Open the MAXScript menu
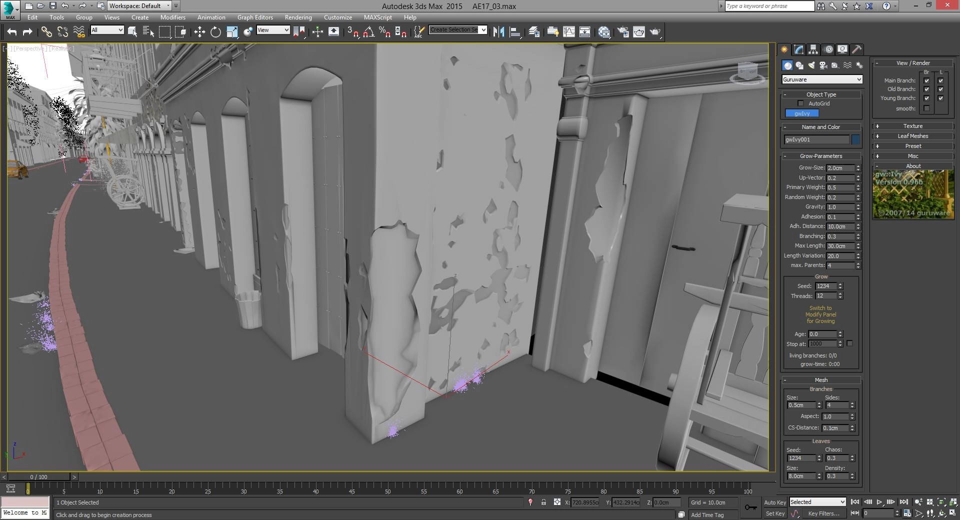Screen dimensions: 960x520 coord(378,17)
